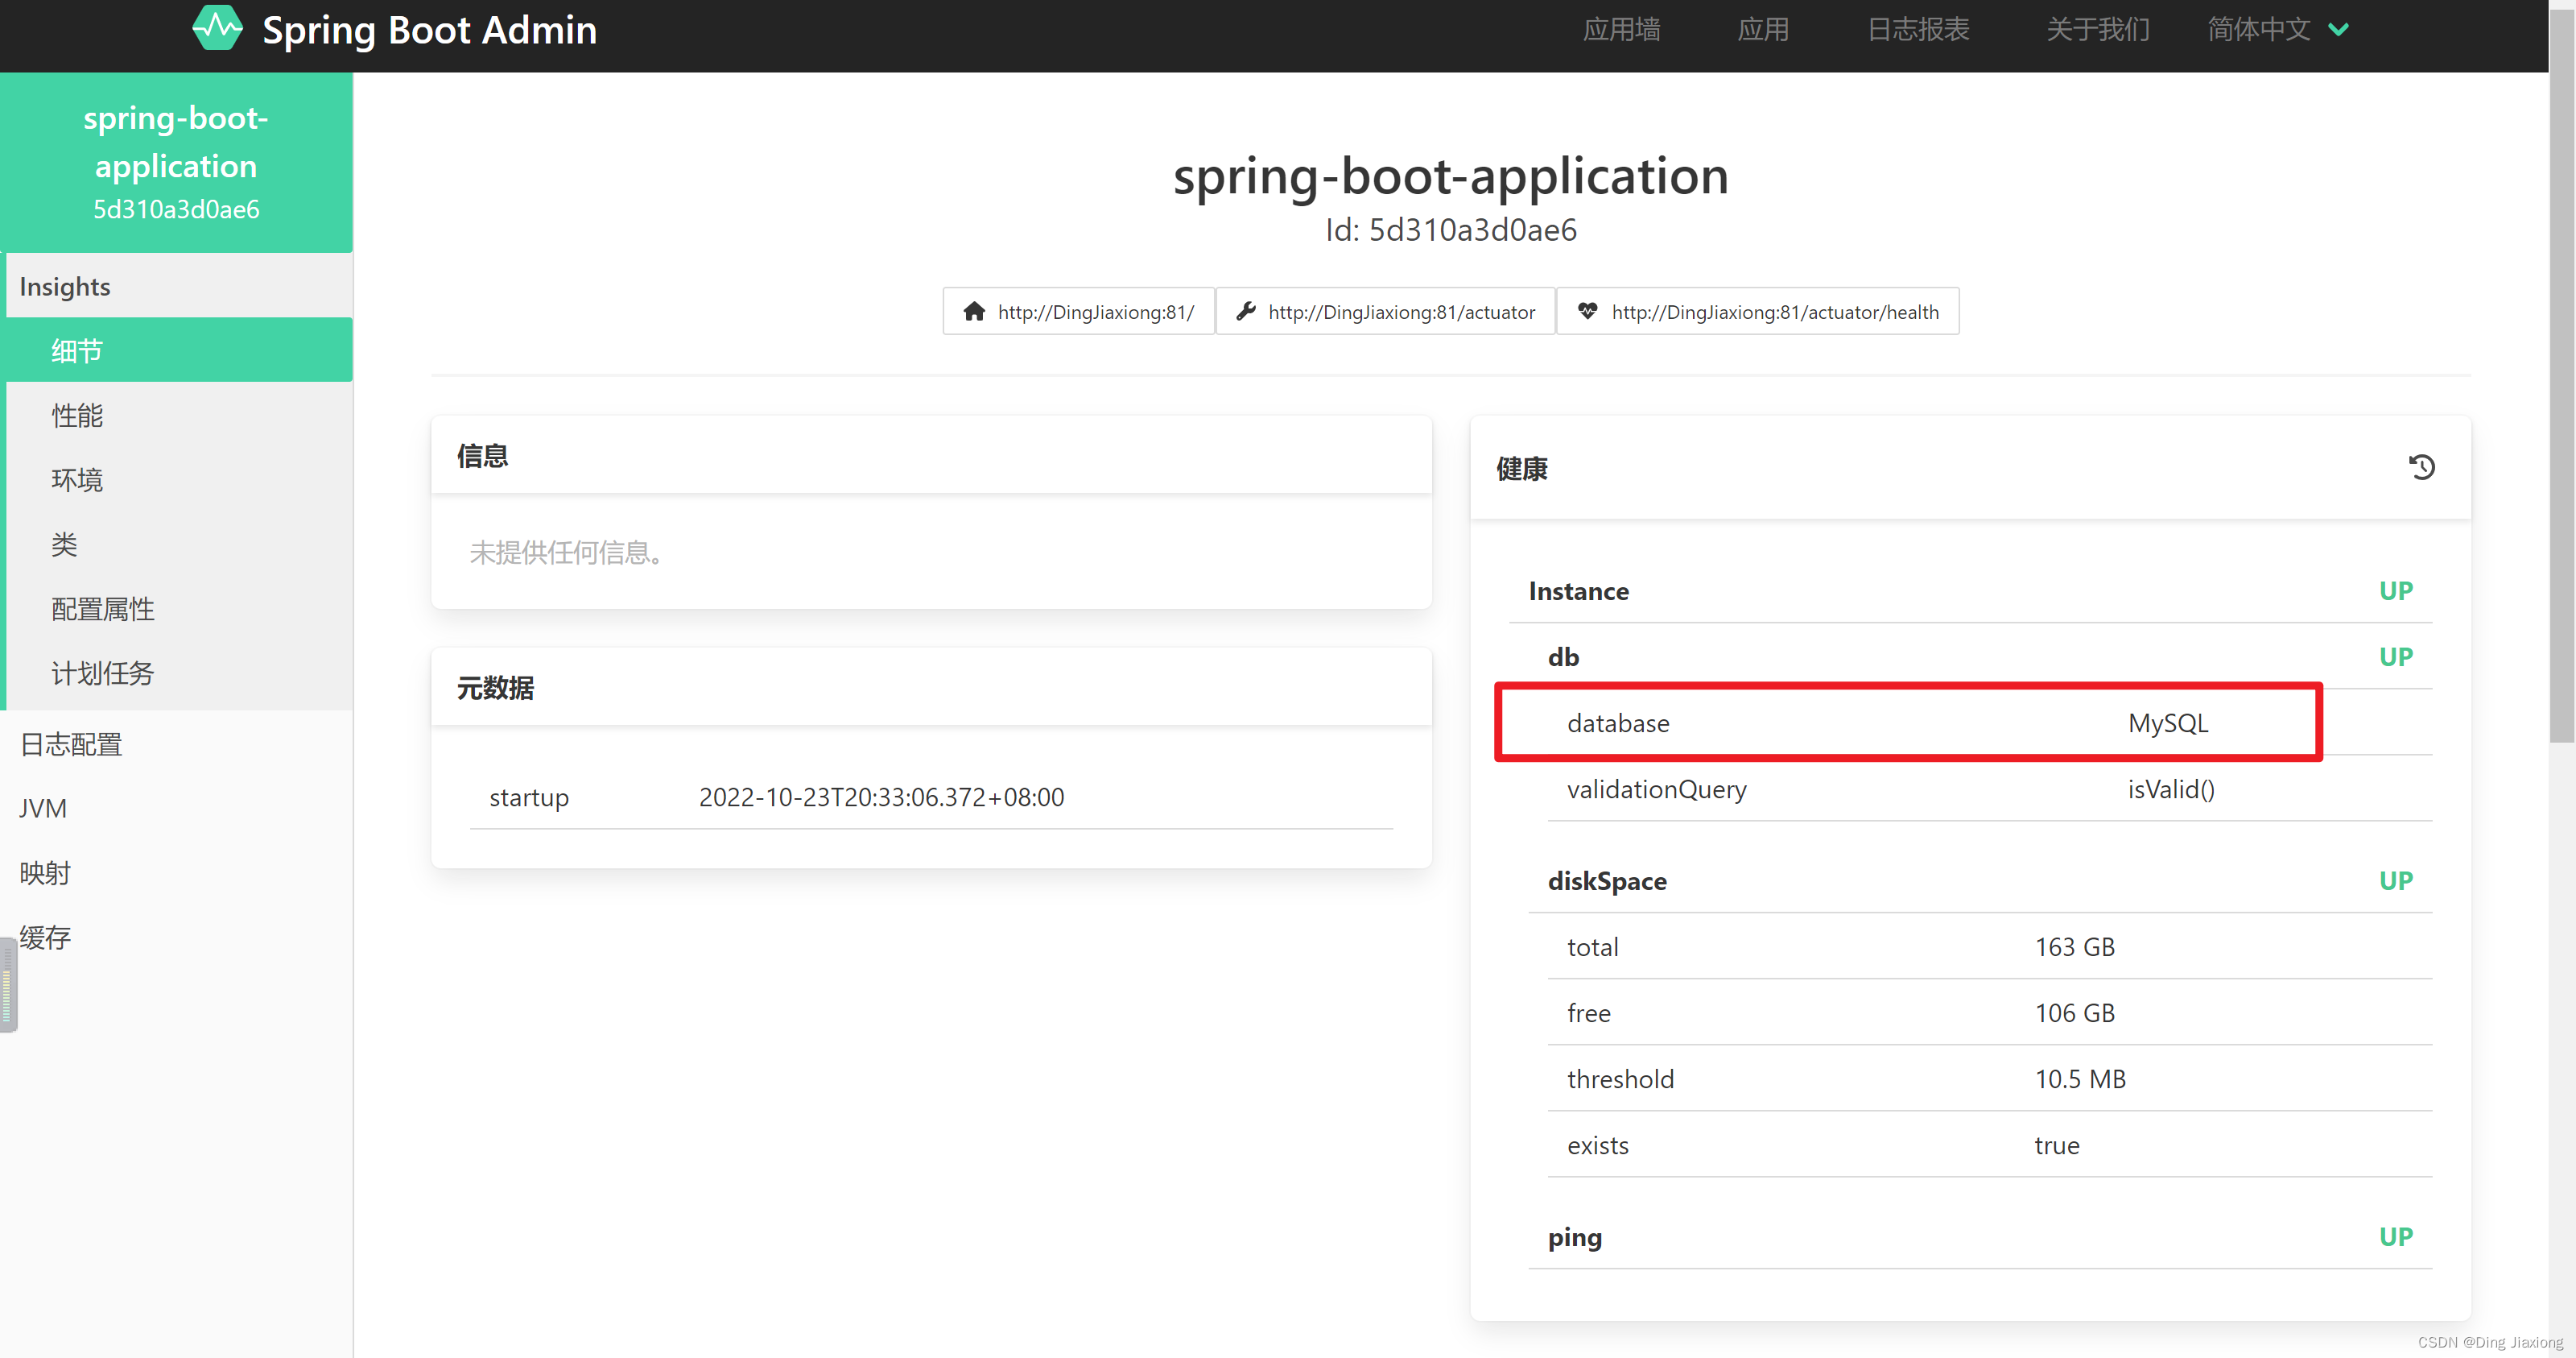The image size is (2576, 1358).
Task: Click the small grey handle at sidebar left edge
Action: 8,985
